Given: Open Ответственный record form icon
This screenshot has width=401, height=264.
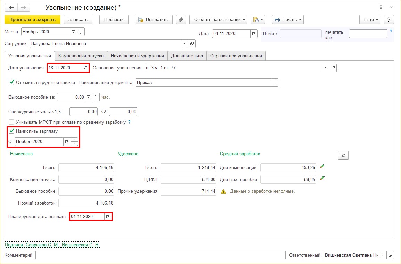Looking at the screenshot, I should 390,255.
